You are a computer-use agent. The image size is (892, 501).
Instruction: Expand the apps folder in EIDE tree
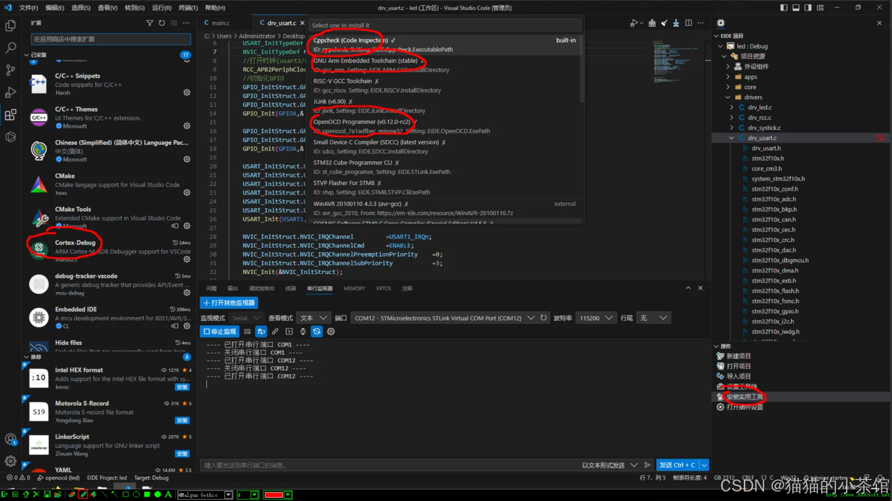click(x=728, y=77)
